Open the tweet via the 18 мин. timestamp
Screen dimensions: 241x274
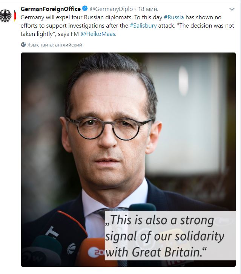(148, 9)
